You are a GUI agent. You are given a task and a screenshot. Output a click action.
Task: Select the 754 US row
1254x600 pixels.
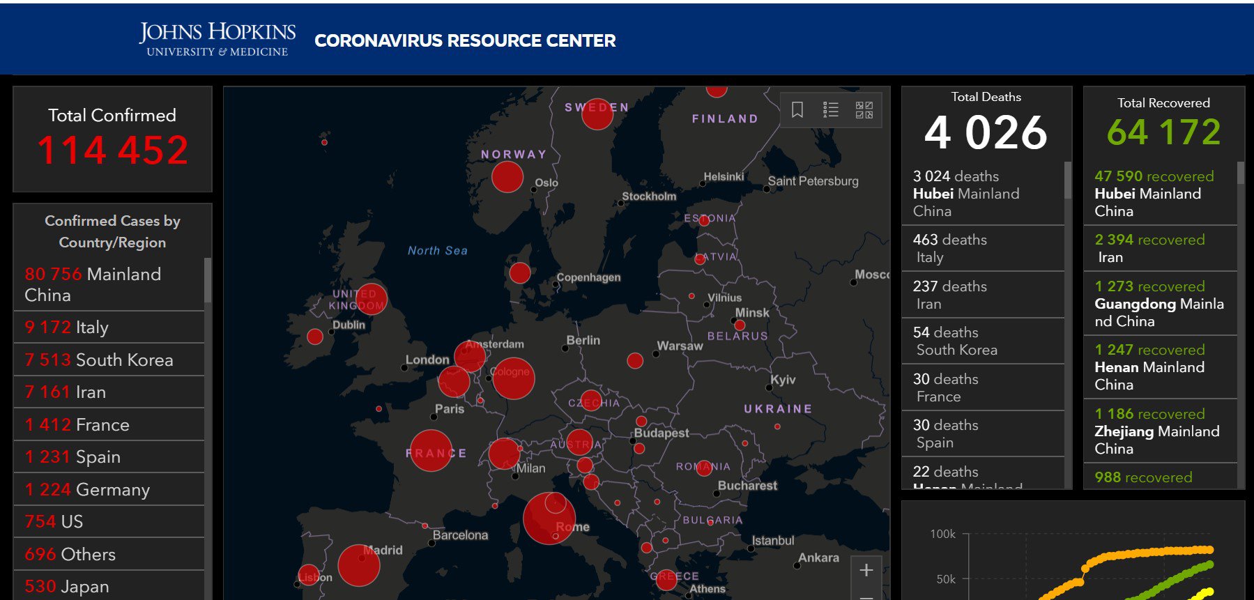(x=109, y=521)
